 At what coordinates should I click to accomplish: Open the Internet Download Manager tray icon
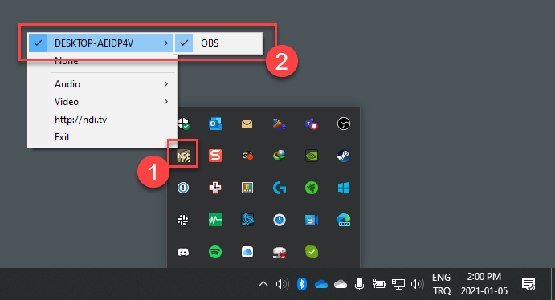click(280, 156)
